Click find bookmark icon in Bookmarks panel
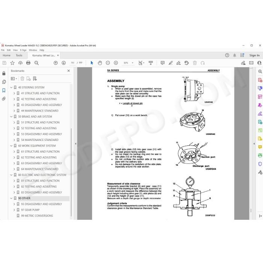 tap(35, 79)
